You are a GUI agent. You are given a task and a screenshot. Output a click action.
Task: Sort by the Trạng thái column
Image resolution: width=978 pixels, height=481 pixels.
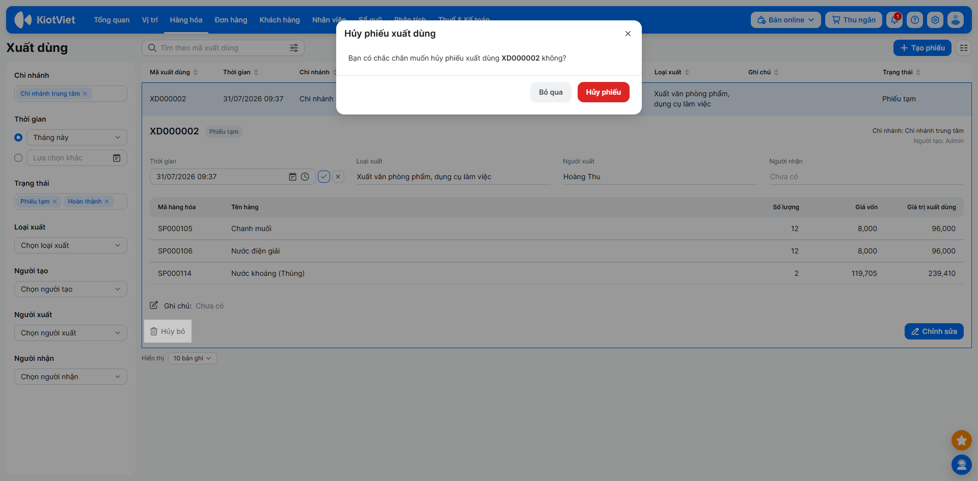902,72
